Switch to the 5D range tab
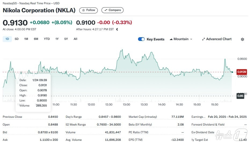This screenshot has width=250, height=144. tap(17, 39)
